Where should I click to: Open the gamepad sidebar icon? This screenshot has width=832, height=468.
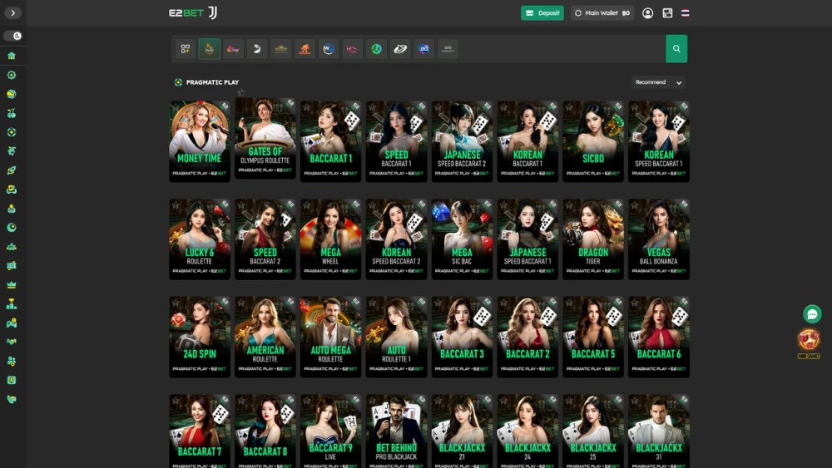click(11, 323)
